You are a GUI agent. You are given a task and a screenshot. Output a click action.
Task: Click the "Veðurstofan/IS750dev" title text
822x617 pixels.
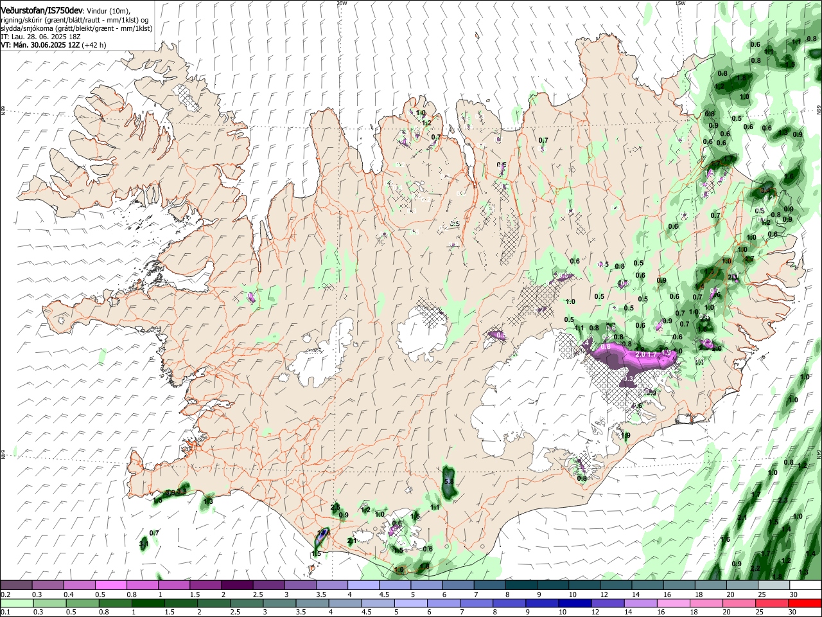click(x=42, y=10)
